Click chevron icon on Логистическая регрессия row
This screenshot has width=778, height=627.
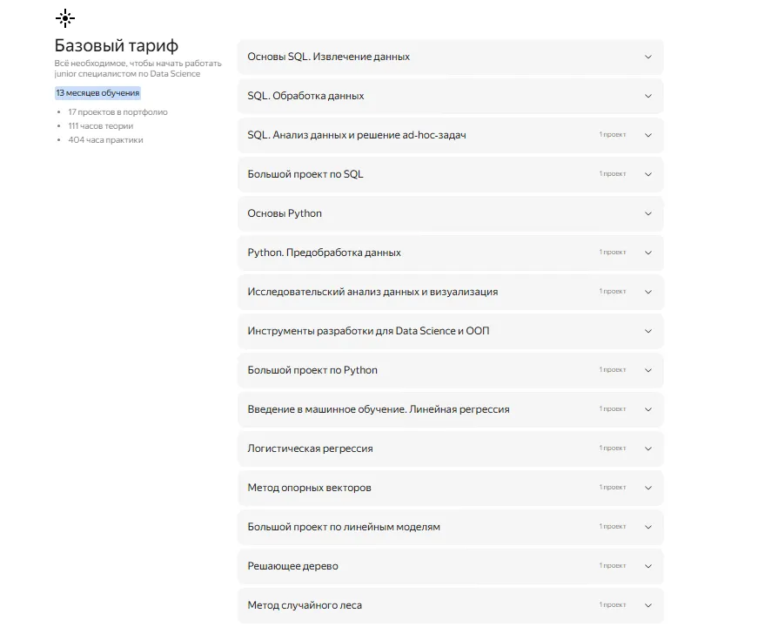coord(647,448)
